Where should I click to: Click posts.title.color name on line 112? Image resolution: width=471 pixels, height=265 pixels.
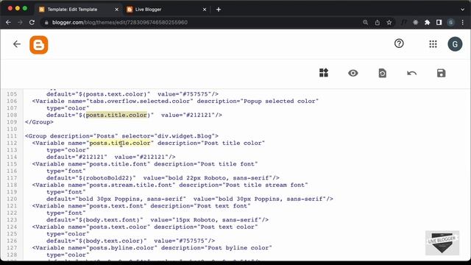120,143
